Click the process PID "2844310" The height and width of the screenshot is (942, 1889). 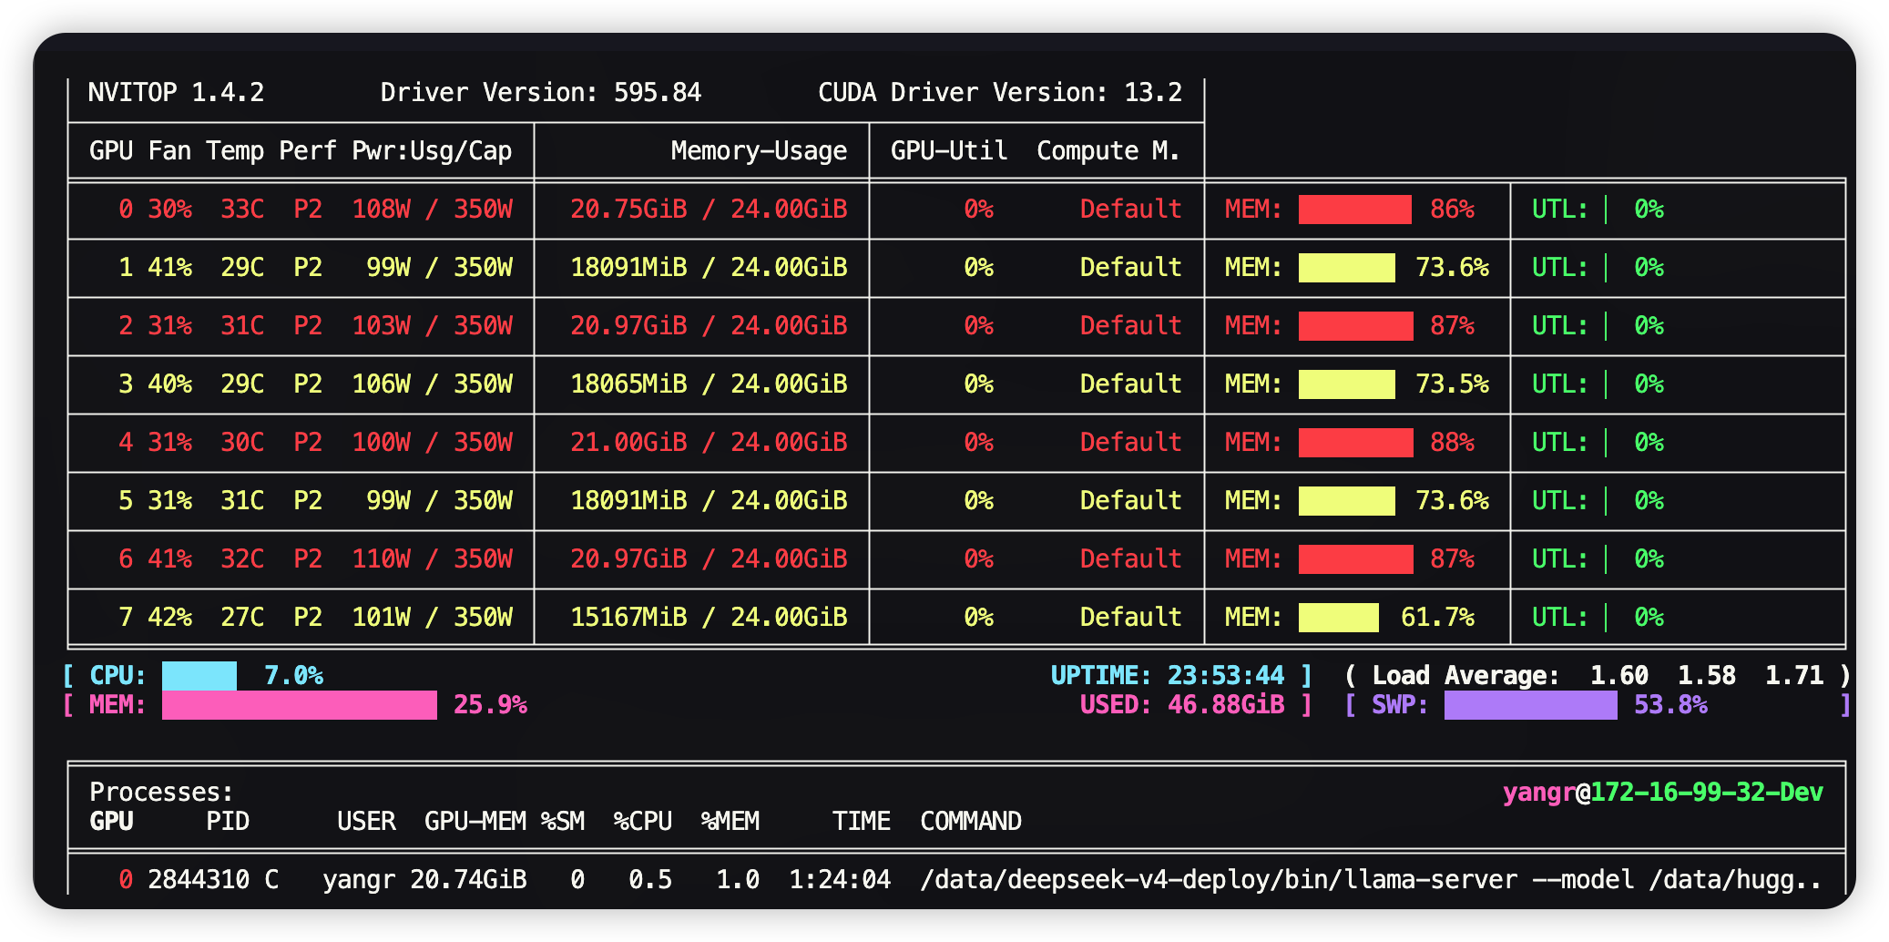[199, 879]
